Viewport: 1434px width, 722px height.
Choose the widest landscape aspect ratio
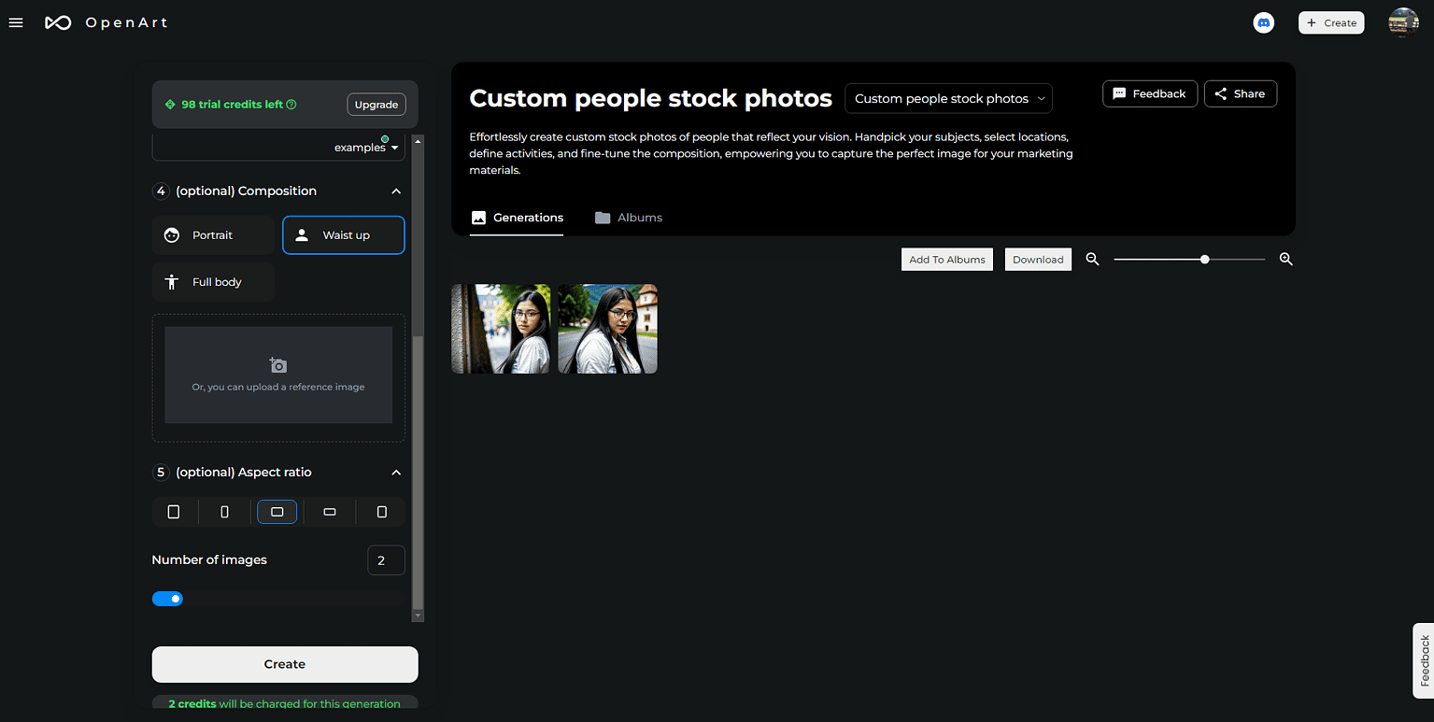point(330,512)
